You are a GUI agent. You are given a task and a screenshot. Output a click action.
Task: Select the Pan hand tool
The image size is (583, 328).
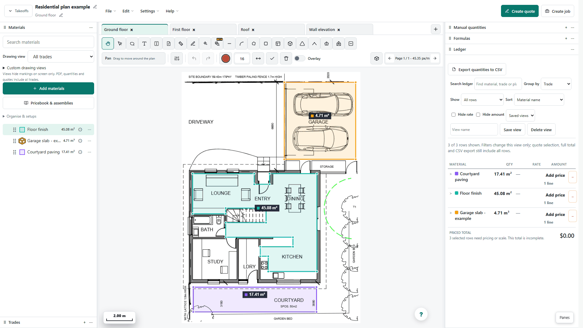click(x=108, y=43)
